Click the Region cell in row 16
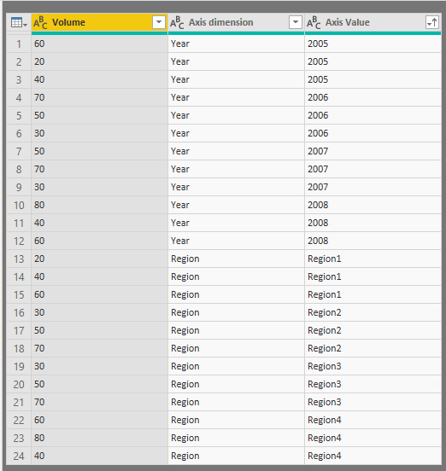The image size is (446, 471). point(236,312)
